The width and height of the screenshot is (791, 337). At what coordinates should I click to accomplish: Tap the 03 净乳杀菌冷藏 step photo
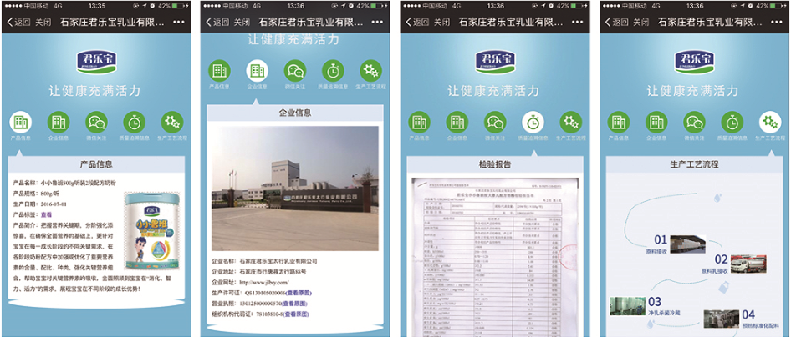coord(628,306)
